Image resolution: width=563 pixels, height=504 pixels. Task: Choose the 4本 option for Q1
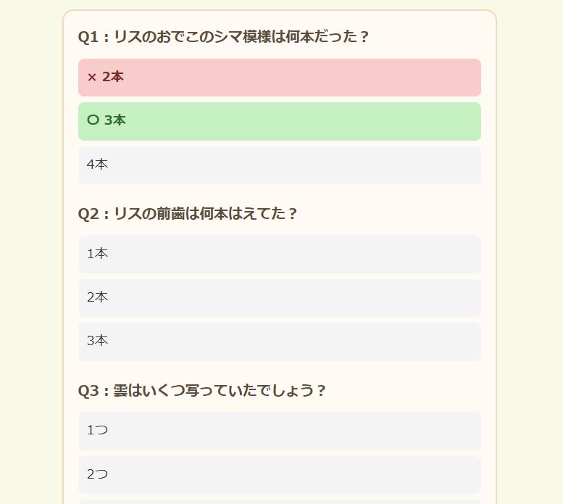tap(280, 165)
